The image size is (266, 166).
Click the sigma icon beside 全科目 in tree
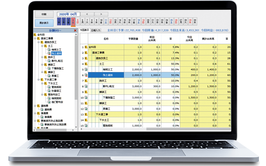(35, 35)
